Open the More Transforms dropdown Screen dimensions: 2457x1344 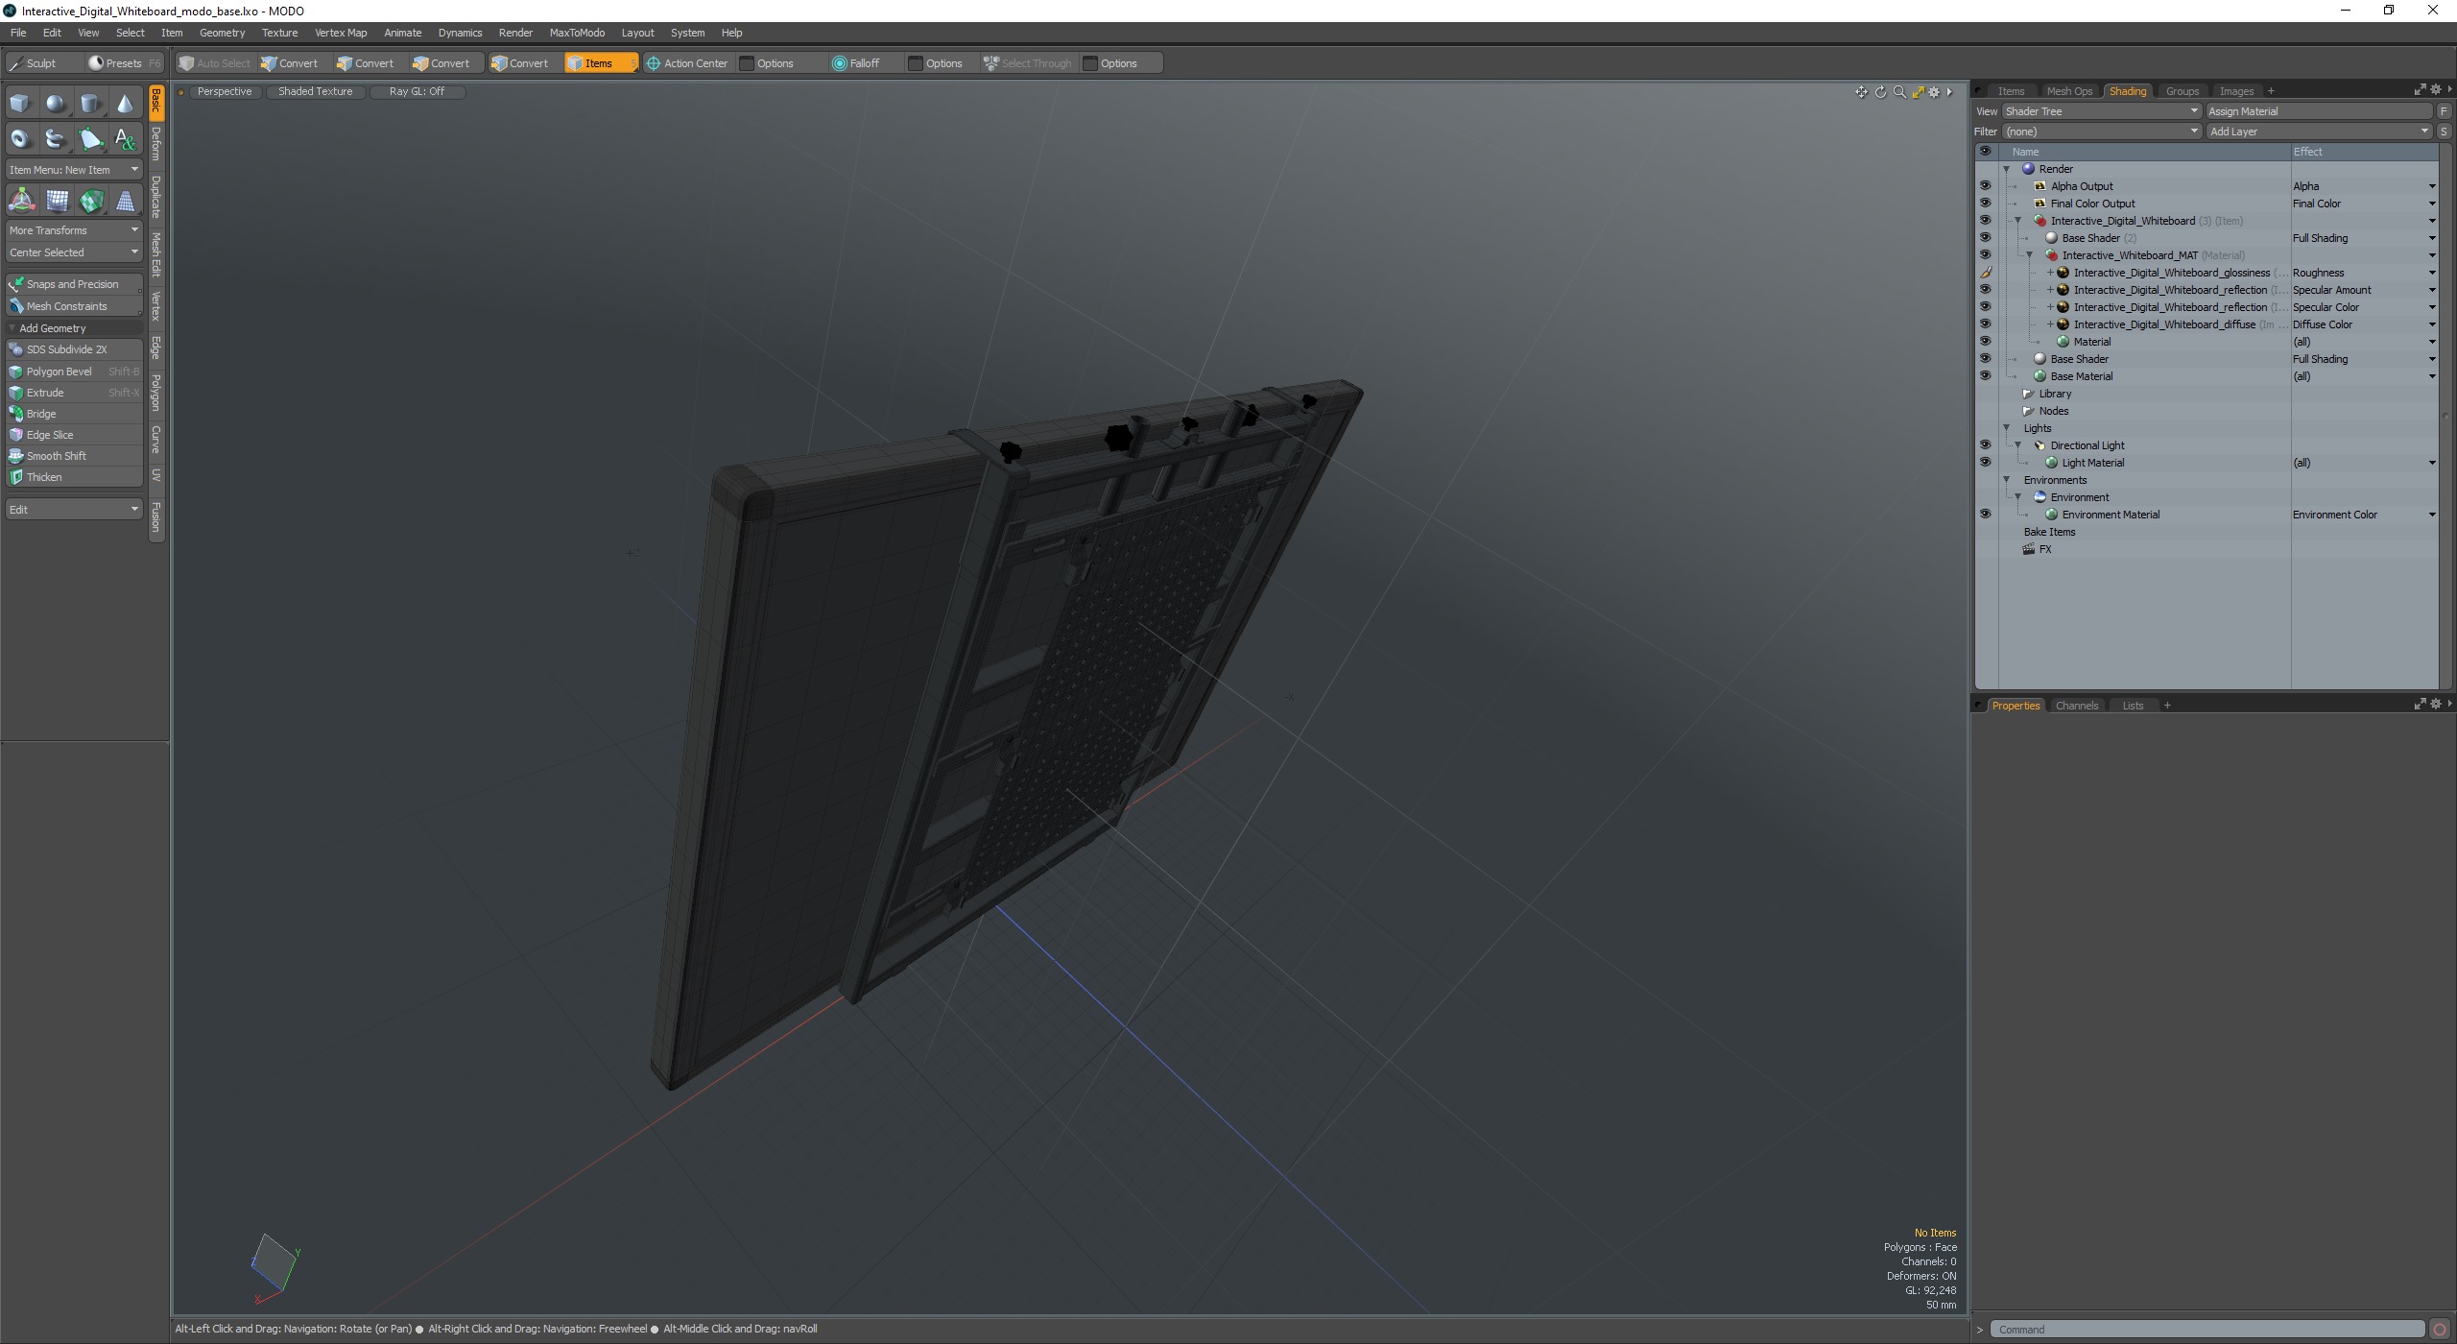pos(74,230)
